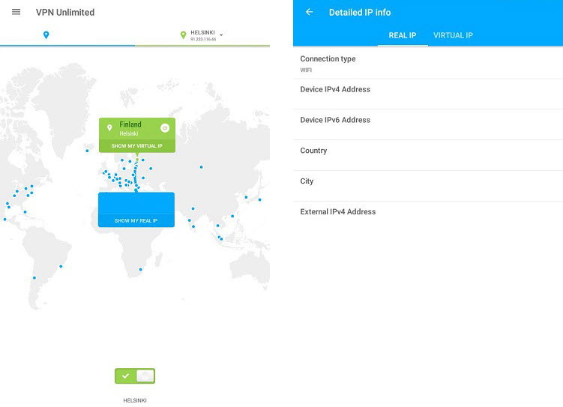Click the HELSINKI label under the switch
This screenshot has width=563, height=407.
coord(135,400)
